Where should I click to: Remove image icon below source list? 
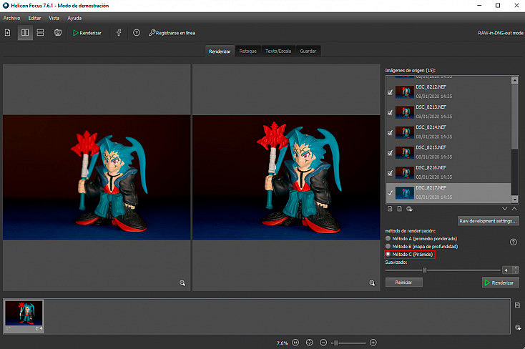pos(399,209)
